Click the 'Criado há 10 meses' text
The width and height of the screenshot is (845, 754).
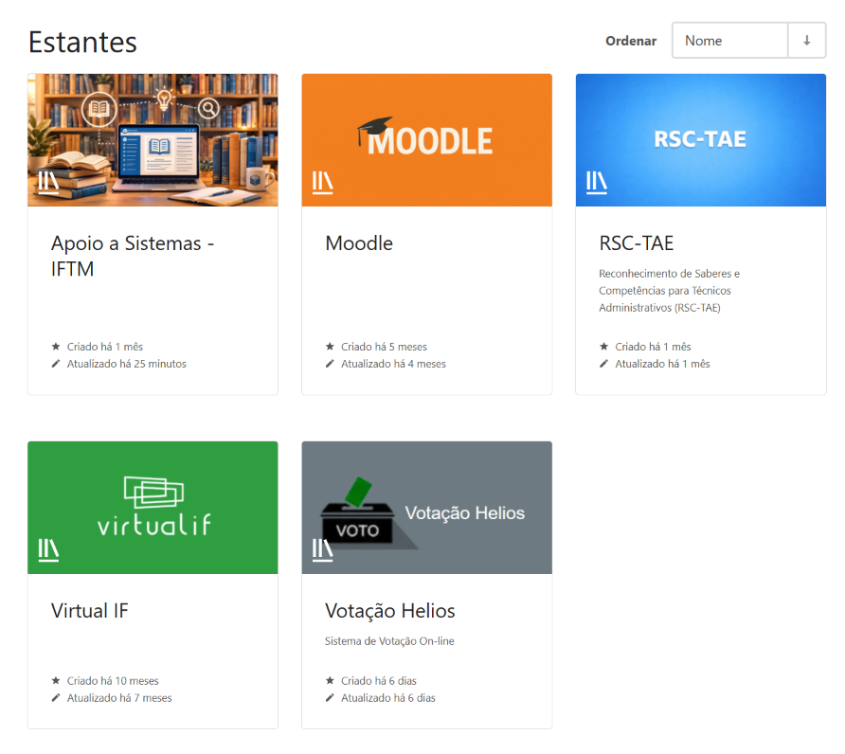(x=113, y=681)
